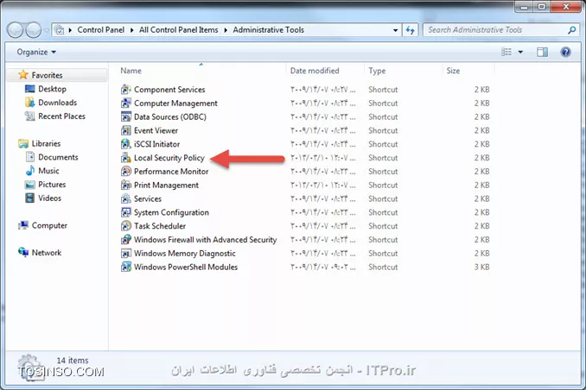The width and height of the screenshot is (586, 390).
Task: Open the Help question mark button
Action: tap(565, 52)
